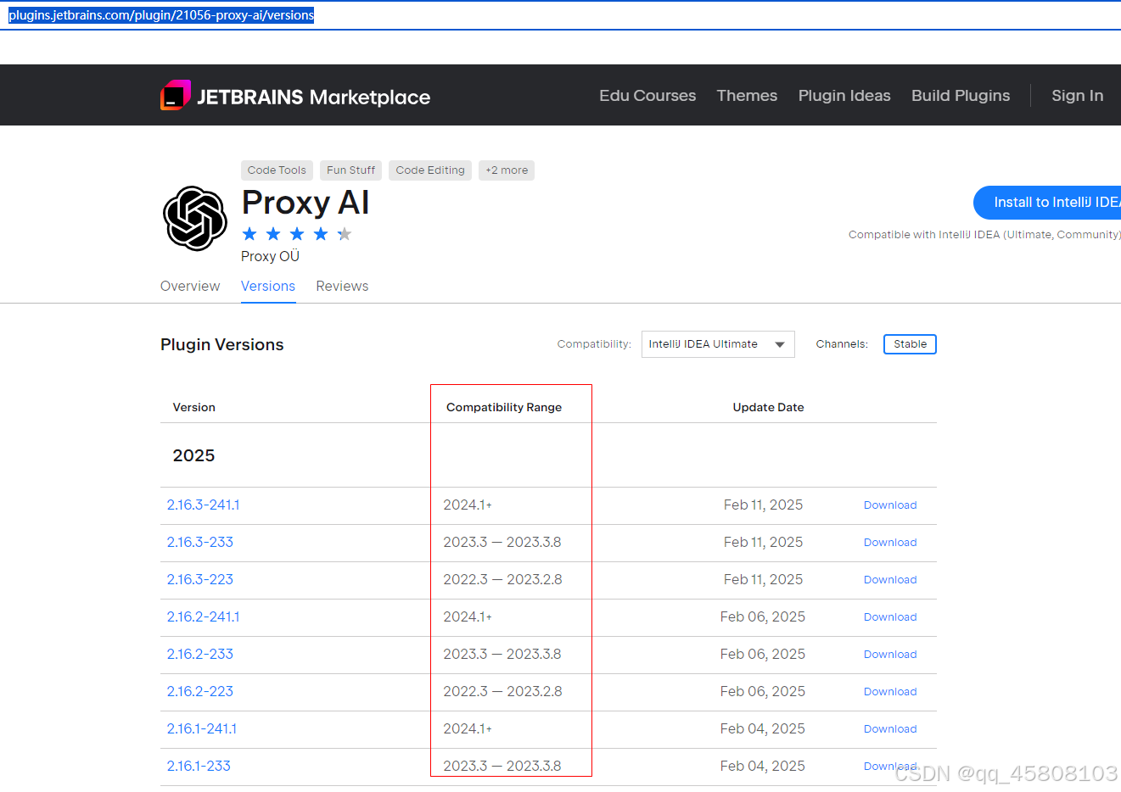Click the Update Date column header

pyautogui.click(x=768, y=408)
